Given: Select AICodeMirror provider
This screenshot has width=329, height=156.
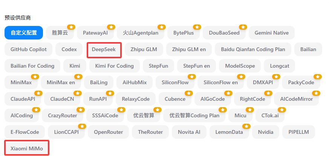Looking at the screenshot, I should [x=296, y=99].
